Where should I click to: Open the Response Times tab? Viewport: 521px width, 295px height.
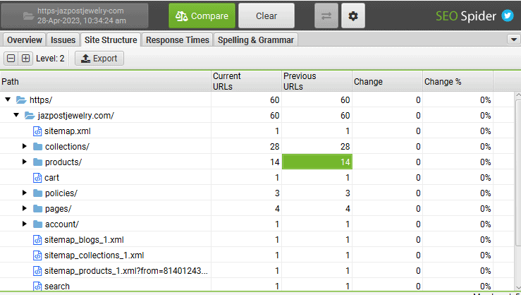point(178,40)
